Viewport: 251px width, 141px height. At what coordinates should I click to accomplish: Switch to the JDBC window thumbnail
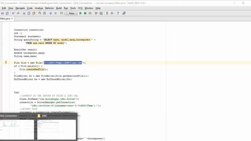56,130
